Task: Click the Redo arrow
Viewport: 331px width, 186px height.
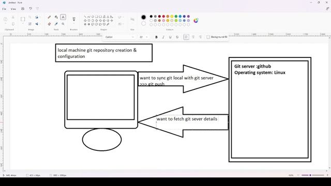Action: pos(37,9)
